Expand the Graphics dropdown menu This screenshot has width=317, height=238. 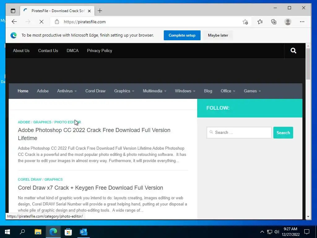(124, 91)
